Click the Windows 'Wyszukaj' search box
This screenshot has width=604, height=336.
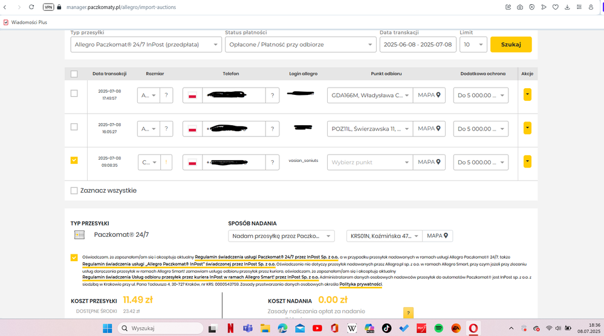(x=161, y=328)
